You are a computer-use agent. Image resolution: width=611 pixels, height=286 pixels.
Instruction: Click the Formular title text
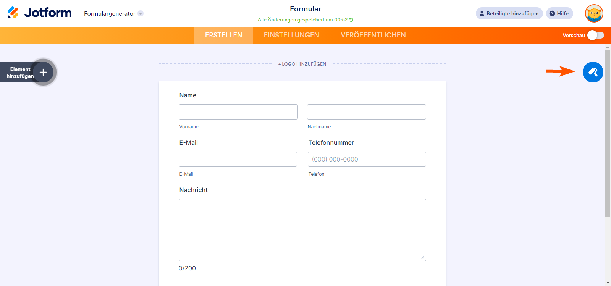click(x=305, y=9)
